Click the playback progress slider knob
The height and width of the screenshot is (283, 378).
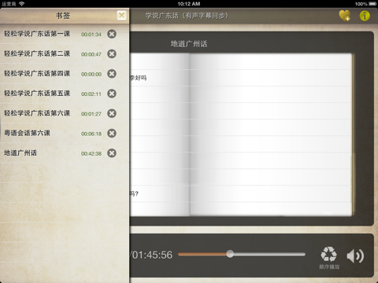pos(230,254)
